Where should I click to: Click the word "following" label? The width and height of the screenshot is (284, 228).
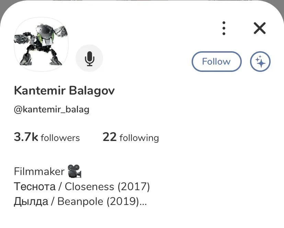(x=139, y=138)
